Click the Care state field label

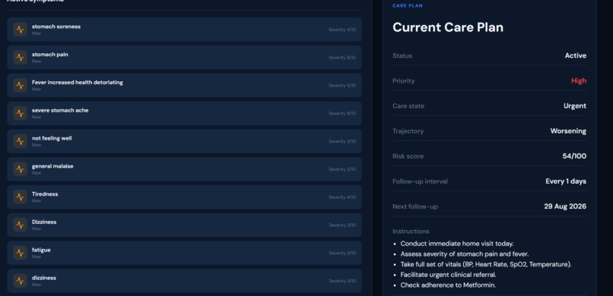tap(408, 106)
